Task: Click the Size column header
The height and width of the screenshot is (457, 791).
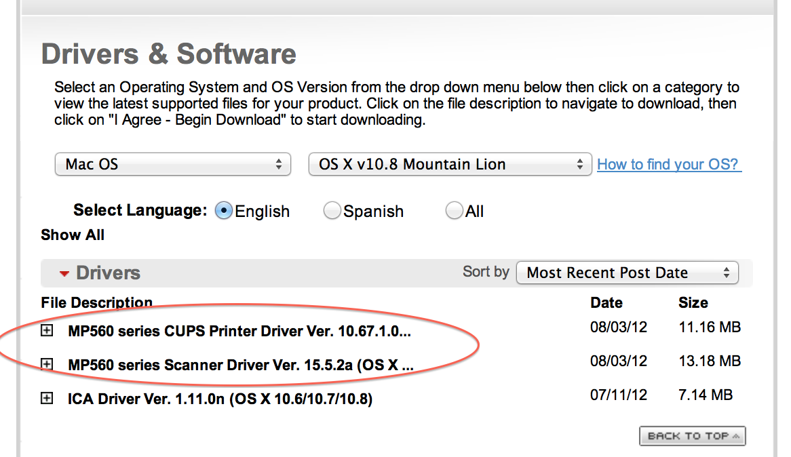Action: 693,303
